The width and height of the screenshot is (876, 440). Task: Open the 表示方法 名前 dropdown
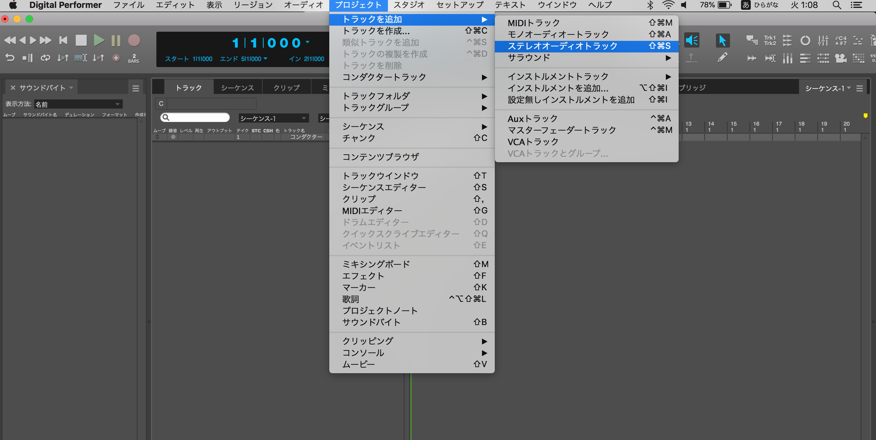(78, 104)
